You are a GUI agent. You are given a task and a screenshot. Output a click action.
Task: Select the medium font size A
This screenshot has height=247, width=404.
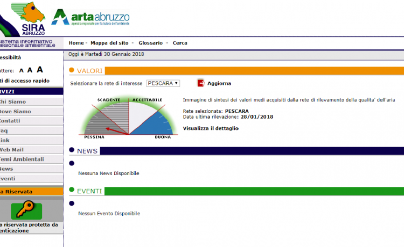point(30,70)
